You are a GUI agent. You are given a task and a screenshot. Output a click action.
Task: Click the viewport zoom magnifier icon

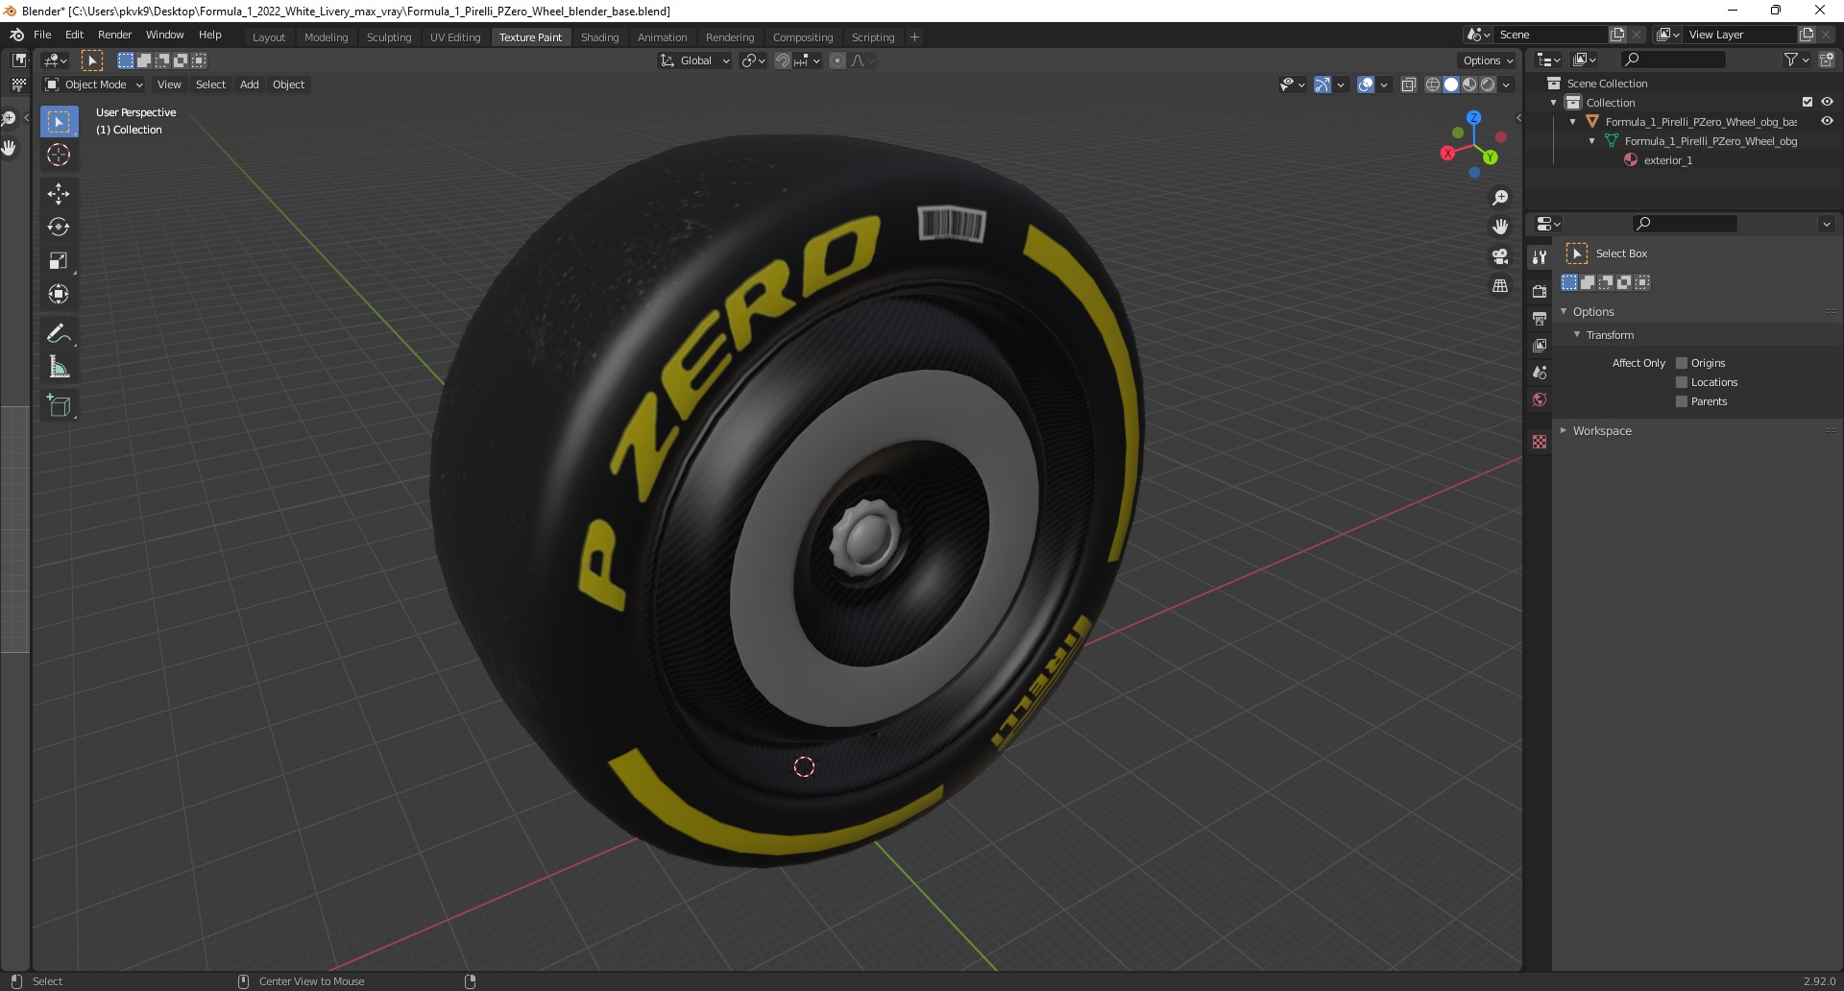point(1500,198)
